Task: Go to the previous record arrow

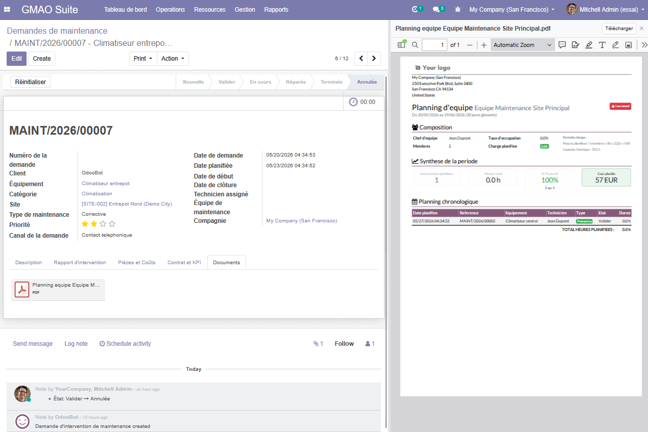Action: point(362,59)
